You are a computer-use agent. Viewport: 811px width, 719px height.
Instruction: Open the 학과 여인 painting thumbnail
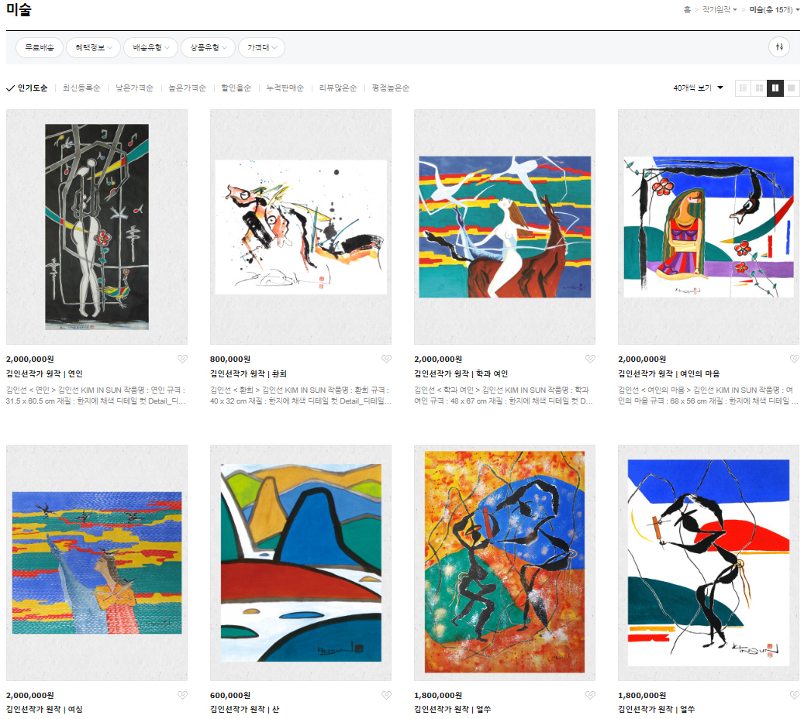coord(504,227)
